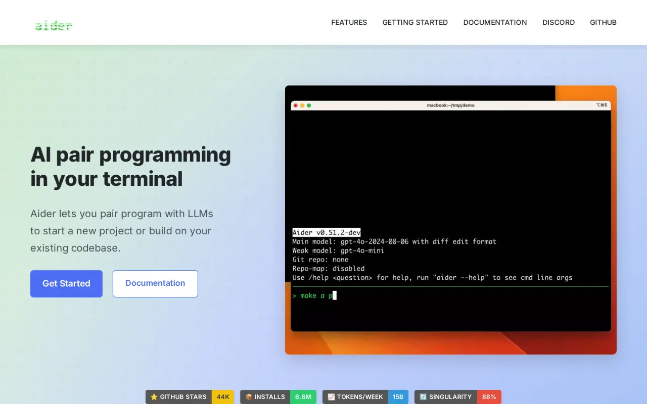Click the Repo-map: disabled line
Image resolution: width=647 pixels, height=404 pixels.
click(329, 269)
